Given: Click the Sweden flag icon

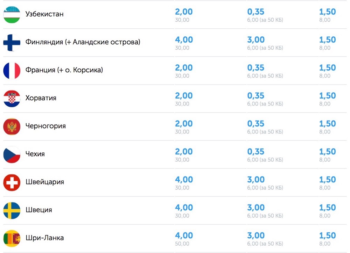Looking at the screenshot, I should (12, 210).
